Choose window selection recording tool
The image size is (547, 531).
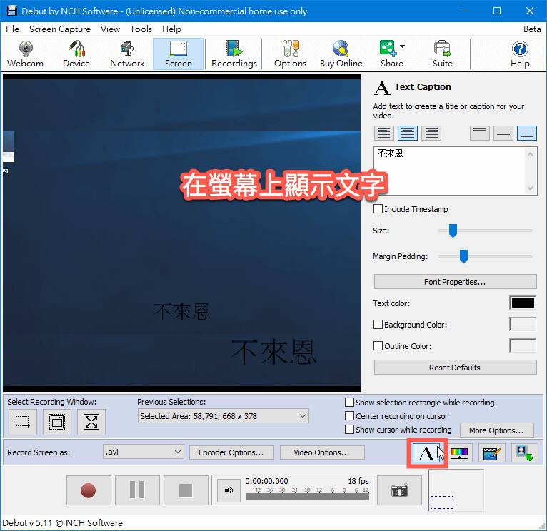click(57, 422)
